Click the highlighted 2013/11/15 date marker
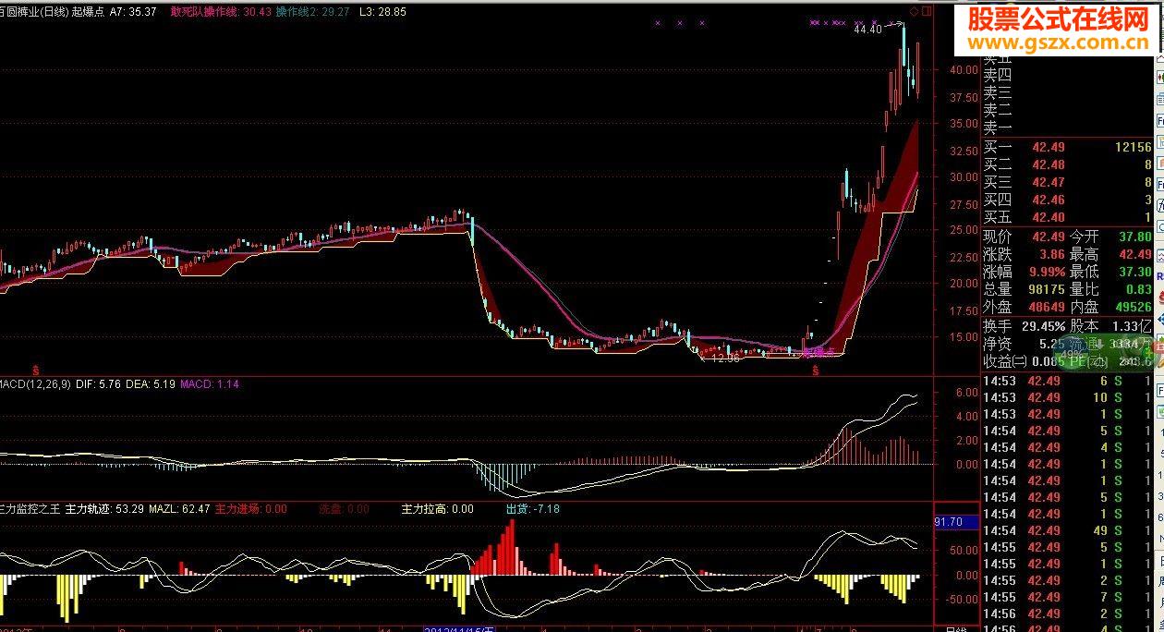This screenshot has height=632, width=1164. (x=459, y=628)
